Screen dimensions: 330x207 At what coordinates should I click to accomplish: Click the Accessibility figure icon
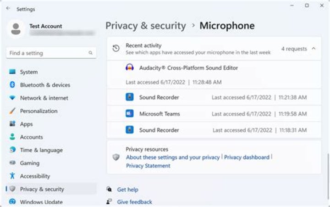coord(12,176)
